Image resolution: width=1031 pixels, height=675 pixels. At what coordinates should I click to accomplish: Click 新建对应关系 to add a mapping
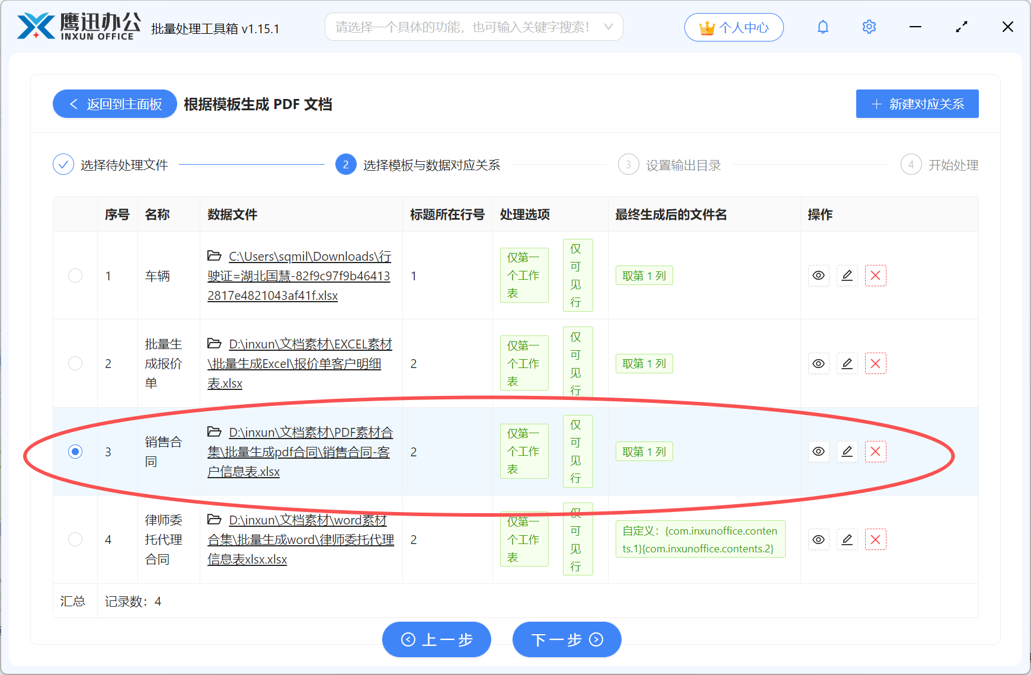(917, 103)
